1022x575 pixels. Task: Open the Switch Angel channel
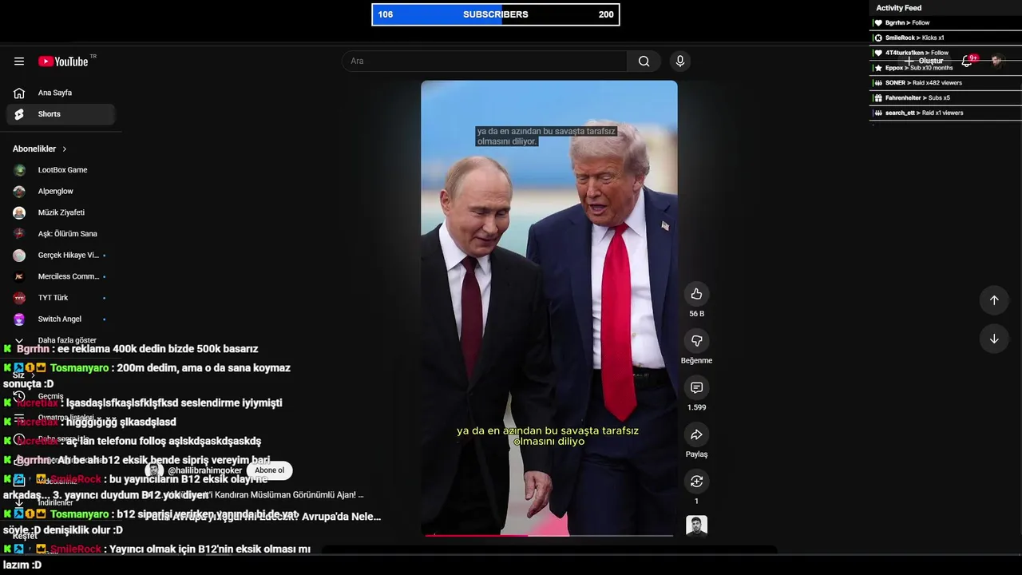[x=61, y=319]
